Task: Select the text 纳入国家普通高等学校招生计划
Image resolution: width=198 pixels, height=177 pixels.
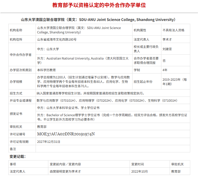Action: [58, 93]
